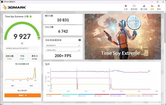The height and width of the screenshot is (105, 166).
Task: Click the 3DMark logo in the header
Action: [14, 7]
